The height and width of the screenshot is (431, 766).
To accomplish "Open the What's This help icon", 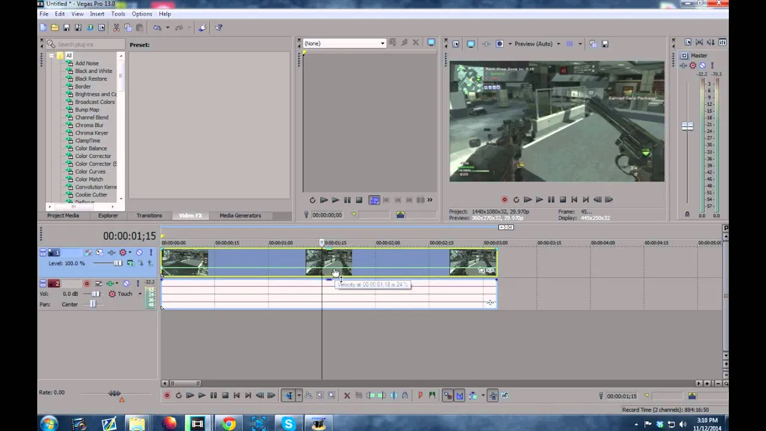I will pos(218,28).
